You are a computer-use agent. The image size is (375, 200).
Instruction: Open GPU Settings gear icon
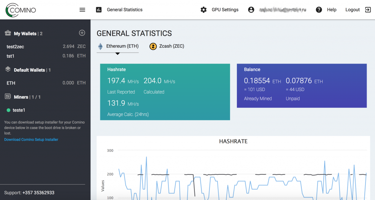[x=204, y=10]
